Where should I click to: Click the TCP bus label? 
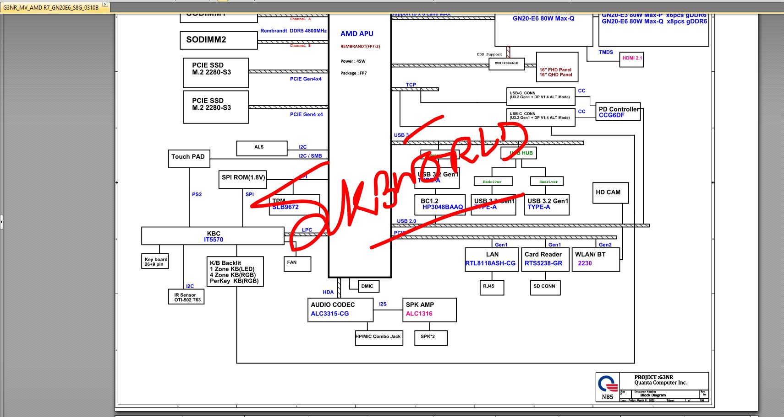tap(411, 85)
